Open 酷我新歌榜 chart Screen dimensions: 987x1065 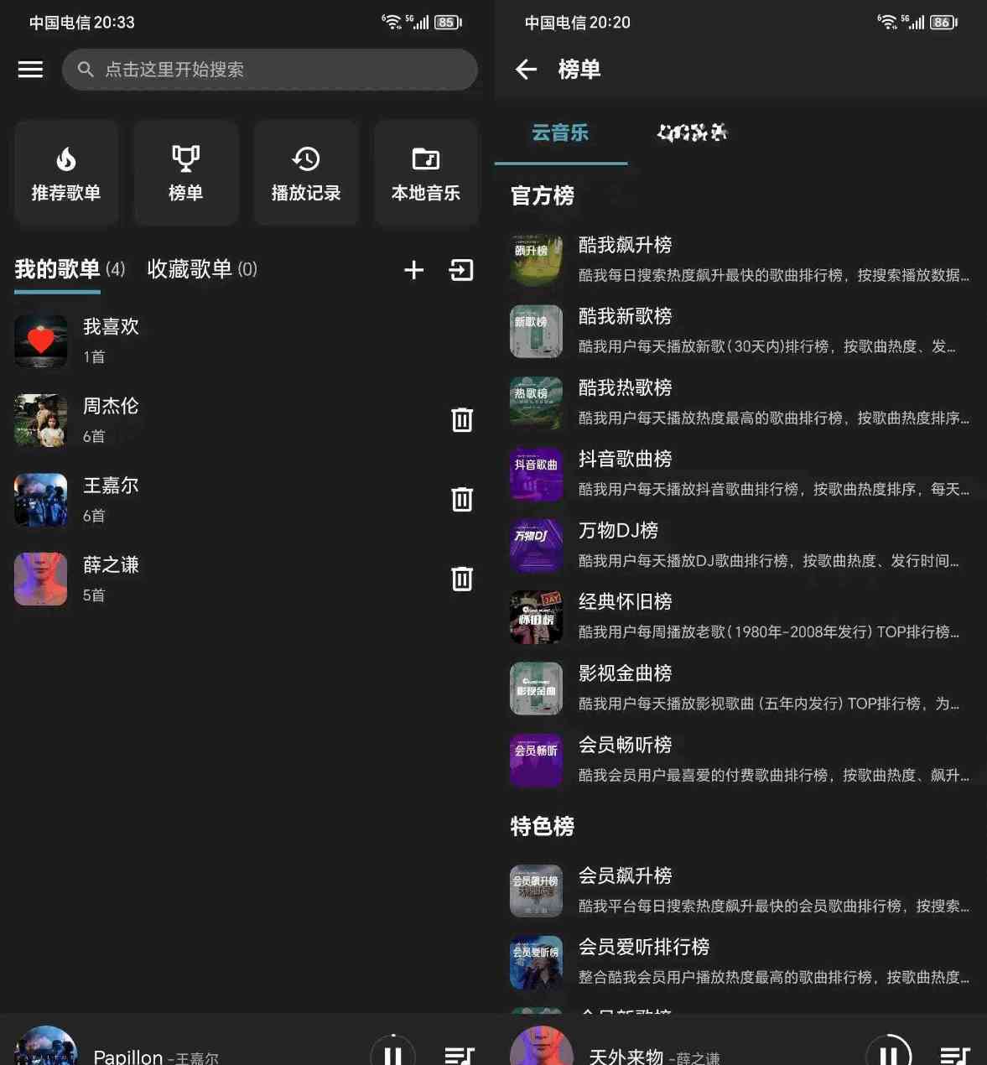pyautogui.click(x=740, y=331)
